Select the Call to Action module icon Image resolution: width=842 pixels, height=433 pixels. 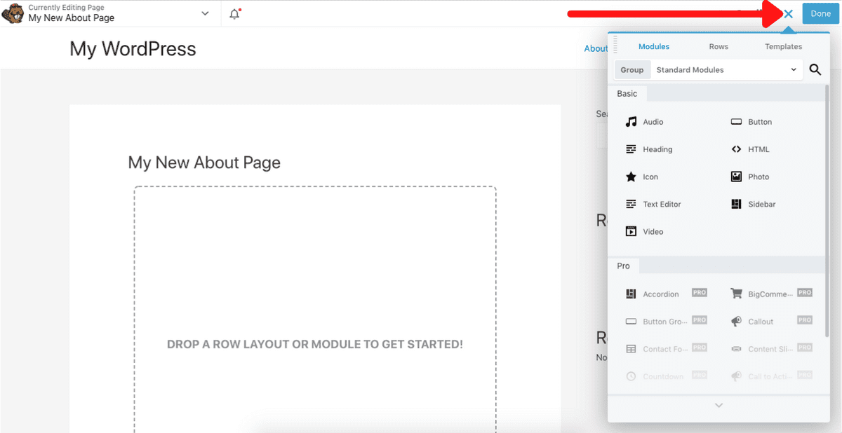(x=736, y=376)
